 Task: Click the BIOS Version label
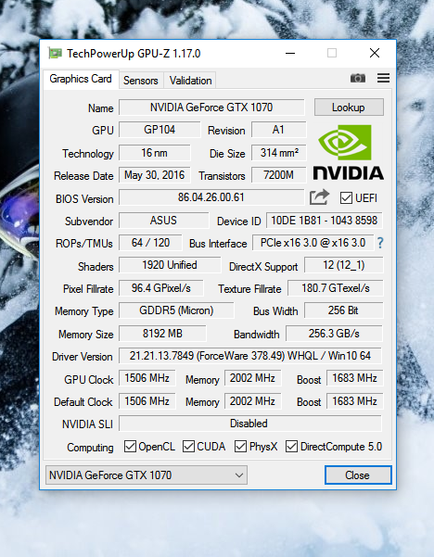click(x=84, y=199)
